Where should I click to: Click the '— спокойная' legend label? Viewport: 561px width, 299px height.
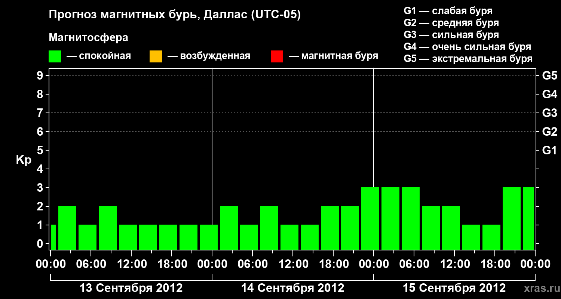click(99, 56)
